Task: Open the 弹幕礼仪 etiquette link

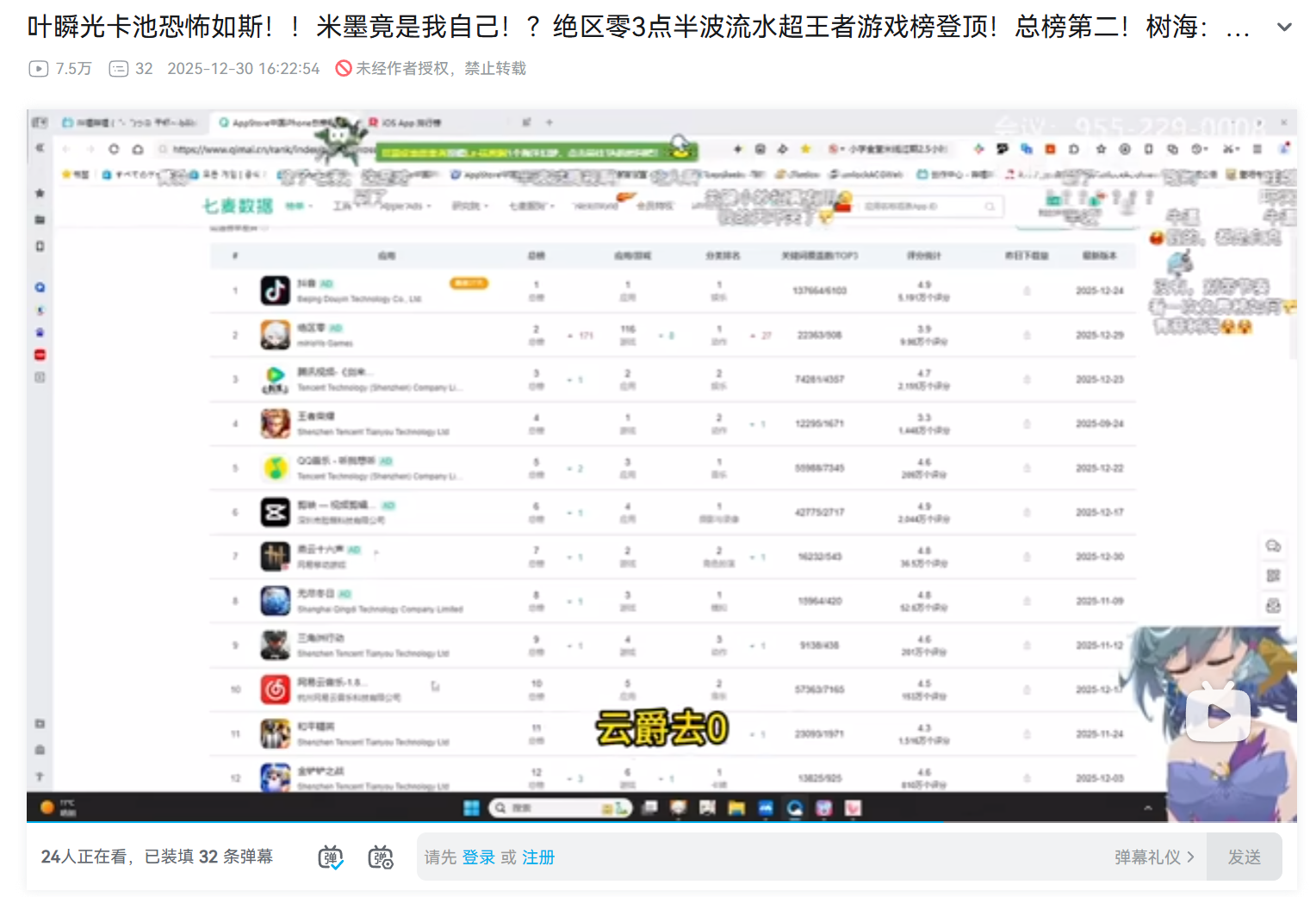Action: tap(1154, 857)
